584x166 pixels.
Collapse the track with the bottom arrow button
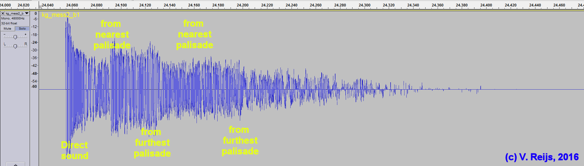[x=15, y=164]
